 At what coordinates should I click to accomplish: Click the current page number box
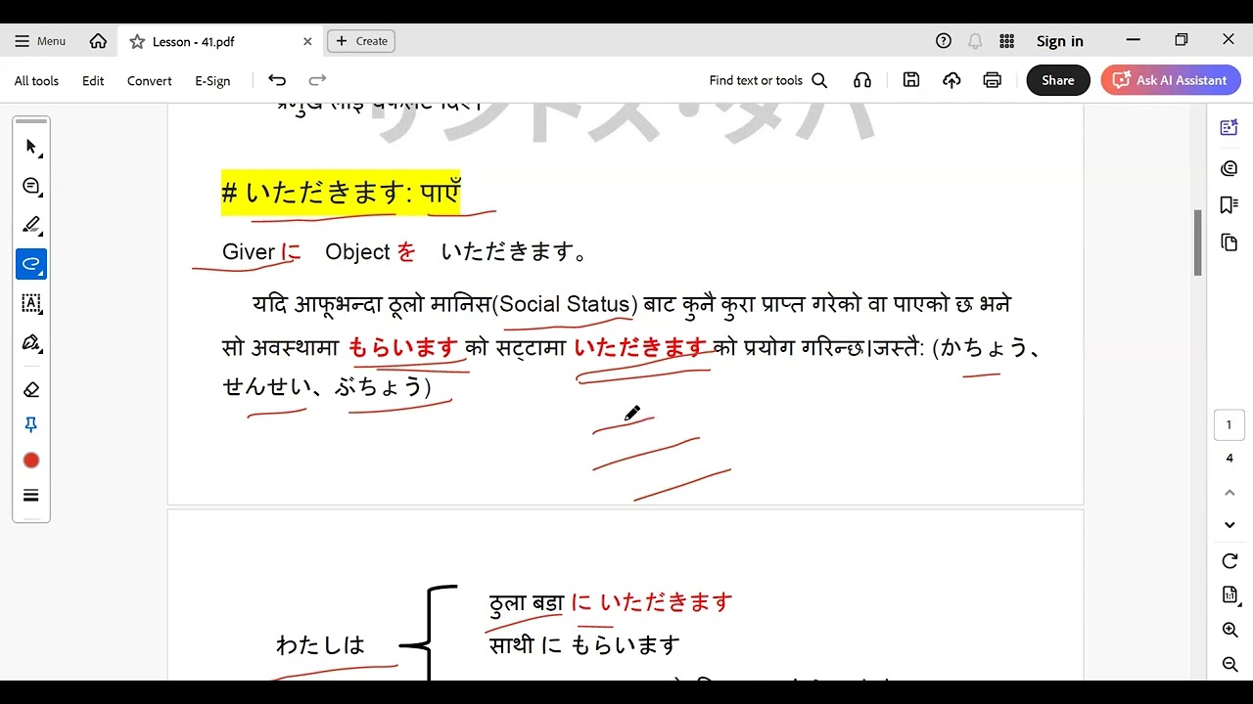click(1230, 425)
